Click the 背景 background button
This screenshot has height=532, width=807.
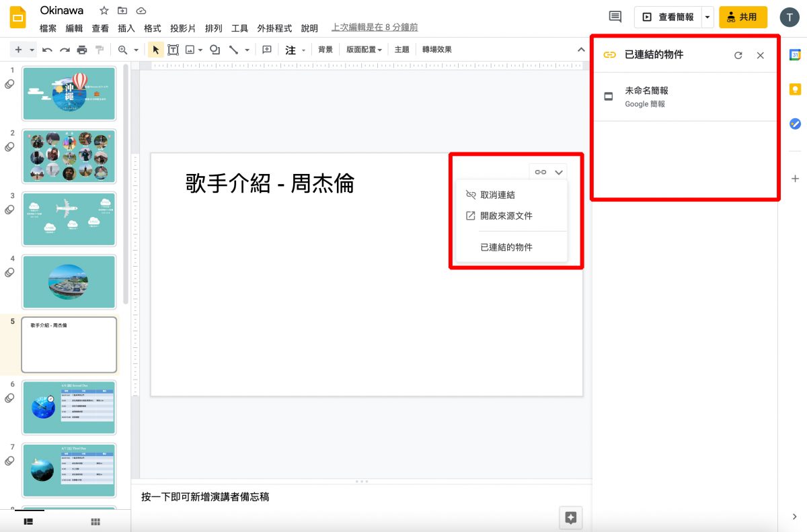[325, 50]
